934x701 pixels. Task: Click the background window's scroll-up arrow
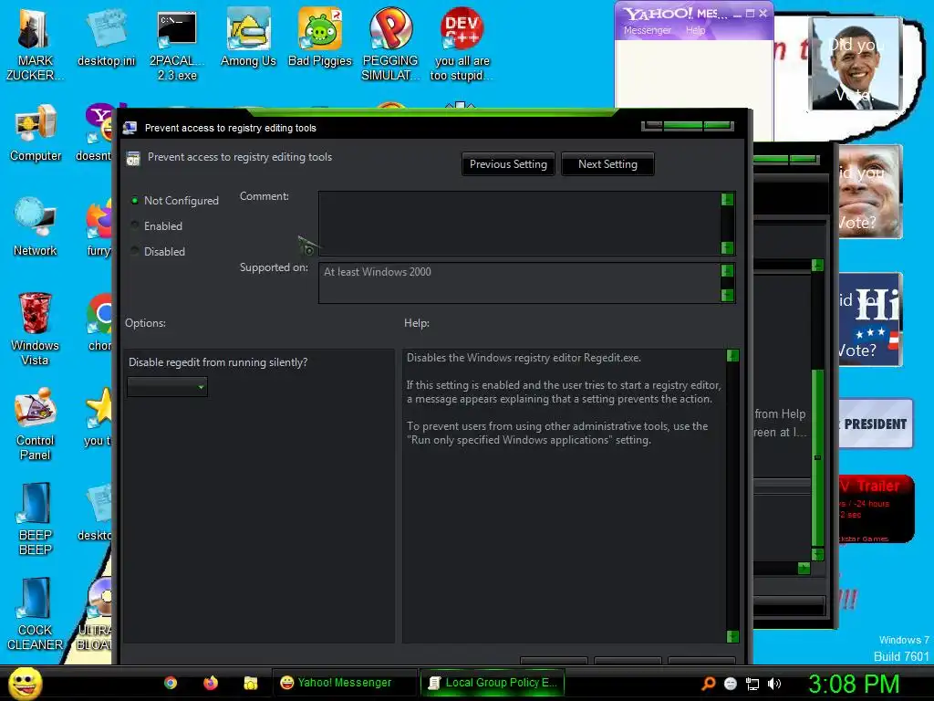click(818, 266)
